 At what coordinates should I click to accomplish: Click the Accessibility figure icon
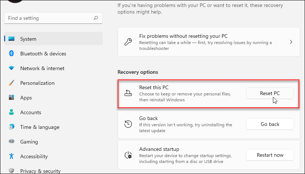coord(11,156)
